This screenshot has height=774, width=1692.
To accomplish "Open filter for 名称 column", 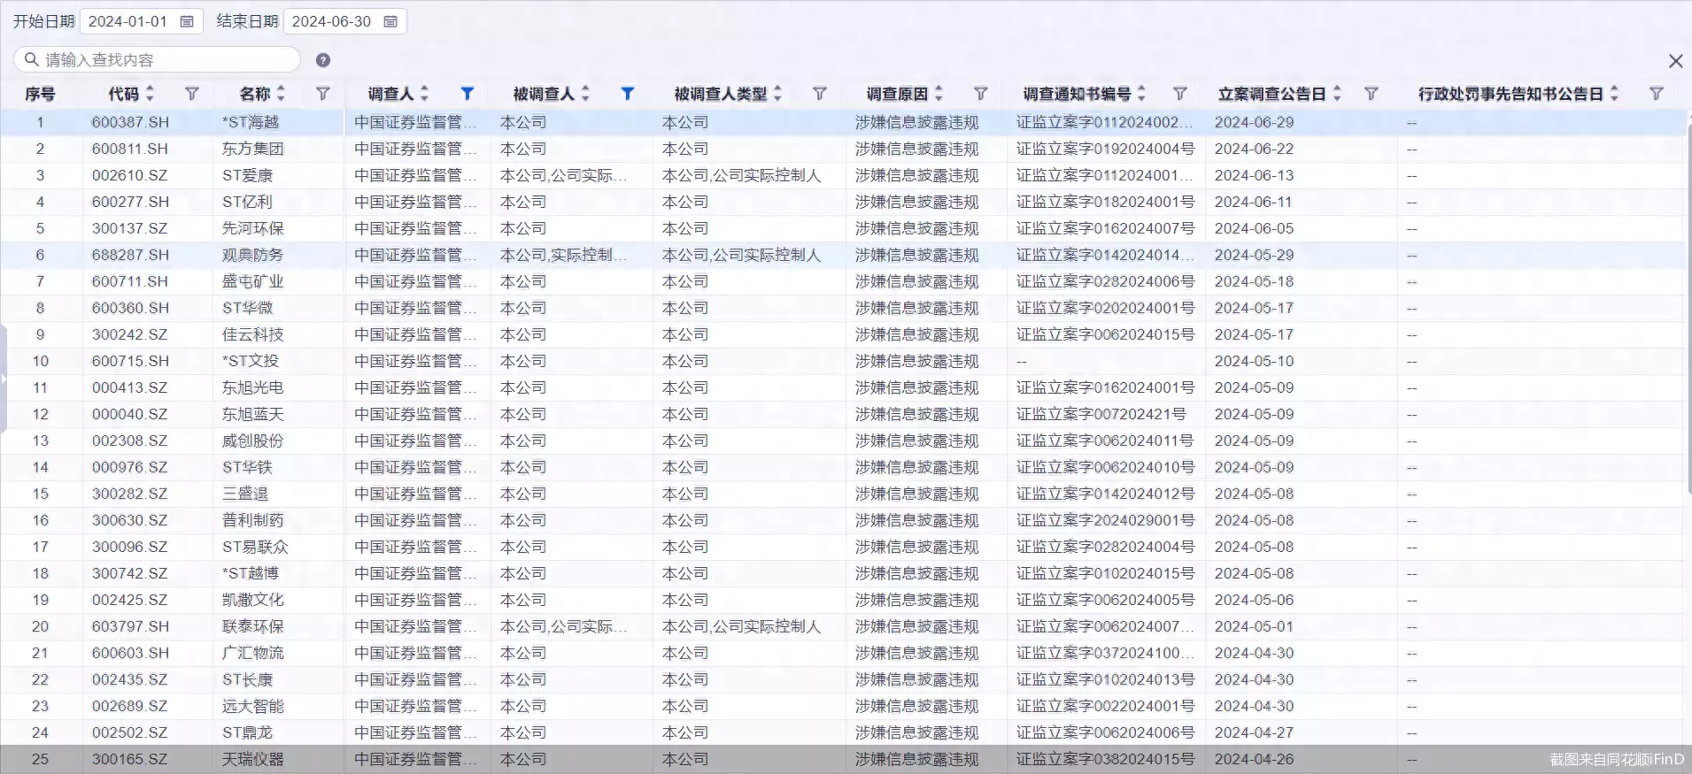I will coord(323,93).
